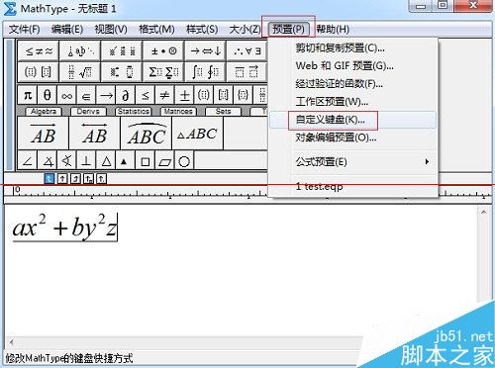This screenshot has width=495, height=368.
Task: Insert the less-than-or-equal symbol
Action: [146, 95]
